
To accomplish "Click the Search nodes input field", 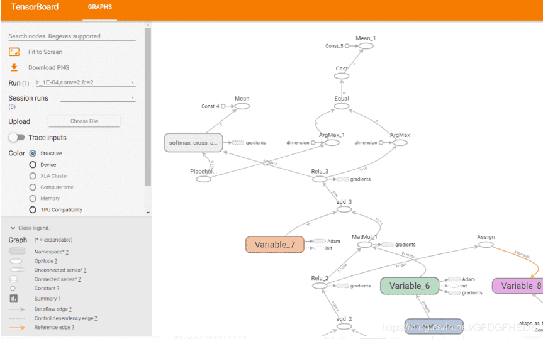I will (72, 36).
